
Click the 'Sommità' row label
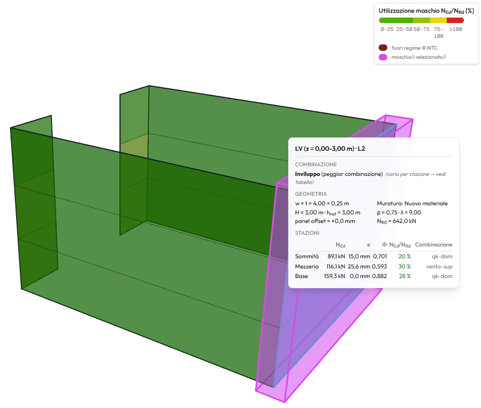307,256
